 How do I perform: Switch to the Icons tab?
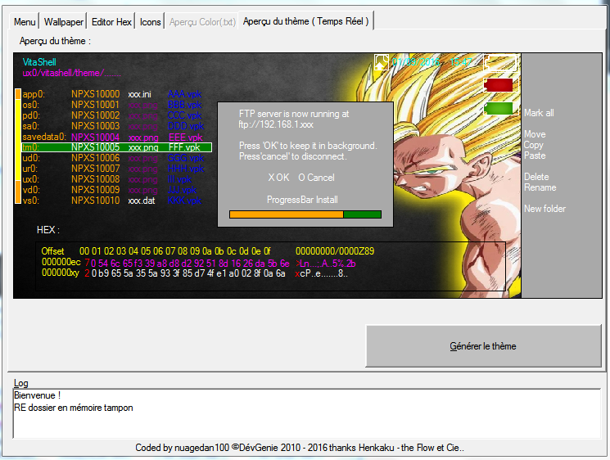pyautogui.click(x=150, y=22)
